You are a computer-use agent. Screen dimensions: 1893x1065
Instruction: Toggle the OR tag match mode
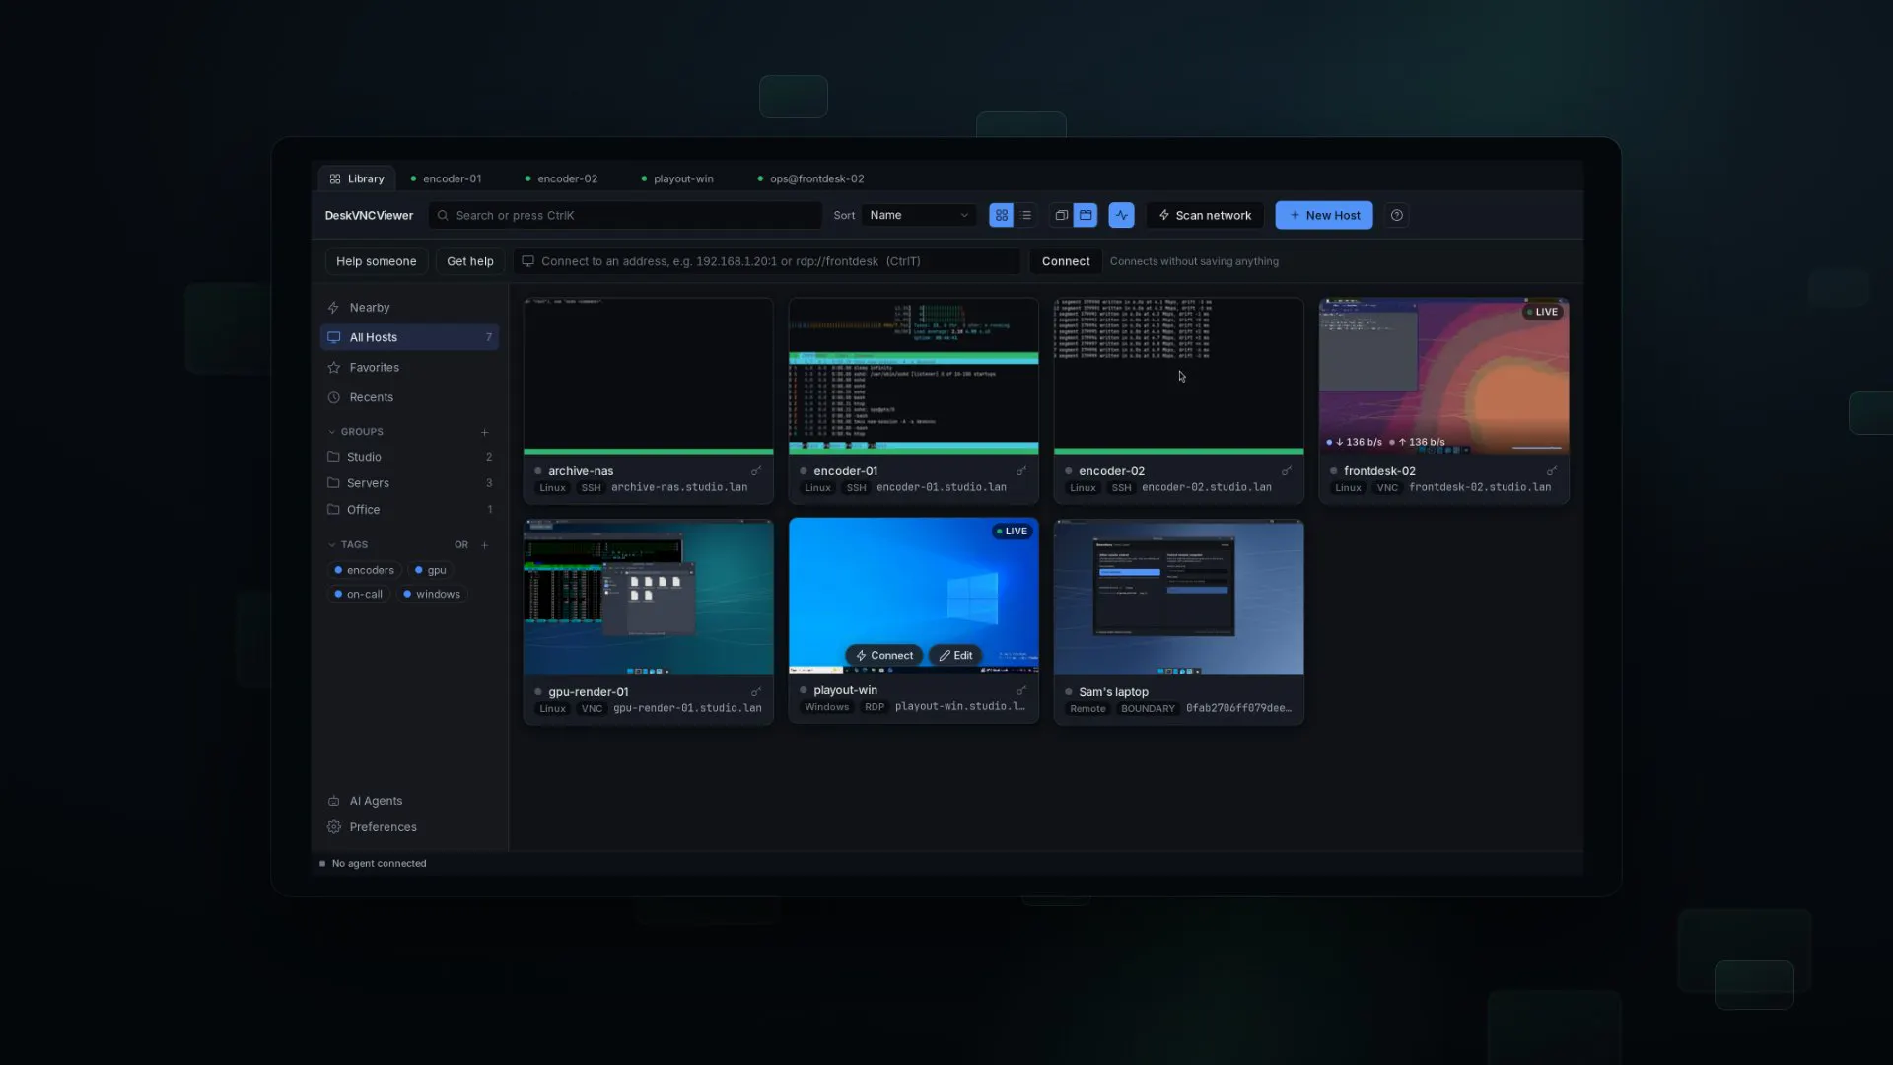[461, 545]
